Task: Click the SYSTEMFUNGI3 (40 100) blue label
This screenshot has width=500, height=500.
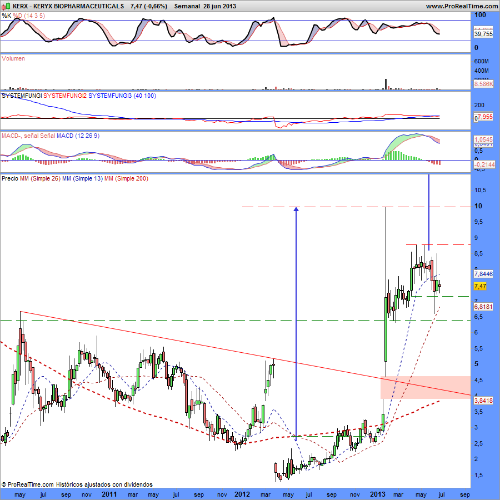Action: 122,96
